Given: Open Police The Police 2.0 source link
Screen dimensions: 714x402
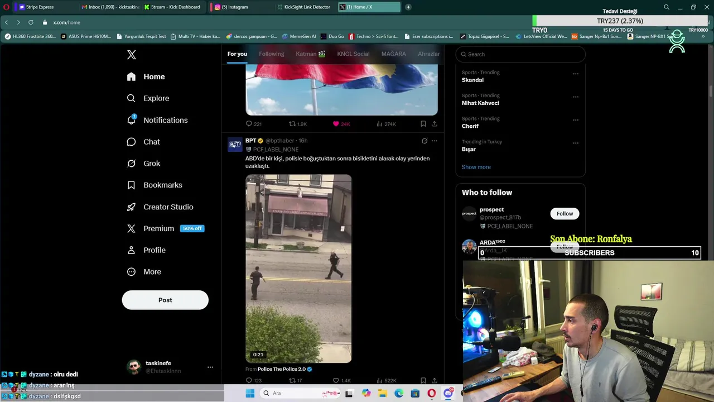Looking at the screenshot, I should point(284,369).
